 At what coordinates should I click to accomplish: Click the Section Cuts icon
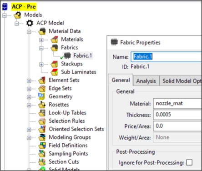pyautogui.click(x=42, y=162)
